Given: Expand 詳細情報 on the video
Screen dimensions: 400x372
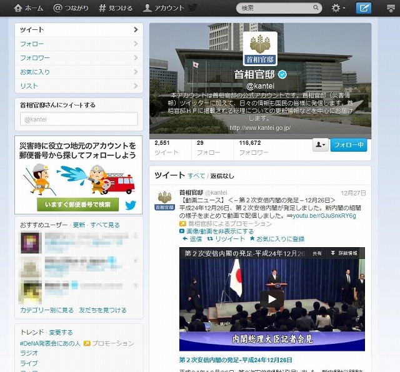Looking at the screenshot, I should [x=344, y=253].
